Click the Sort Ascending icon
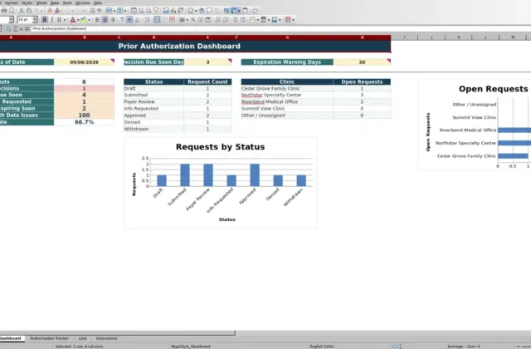Viewport: 531px width, 349px height. (x=141, y=11)
